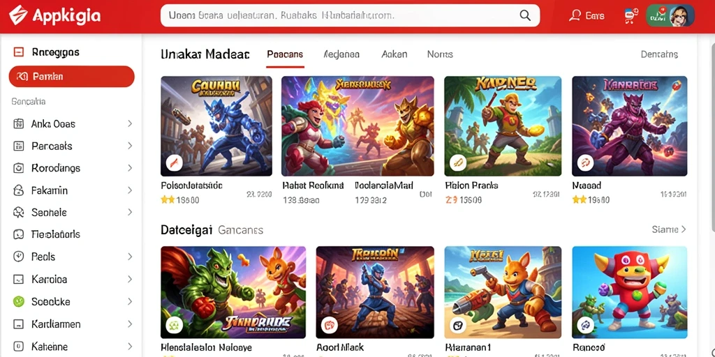Select the Norrs tab
Screen dimensions: 715x357
tap(440, 54)
